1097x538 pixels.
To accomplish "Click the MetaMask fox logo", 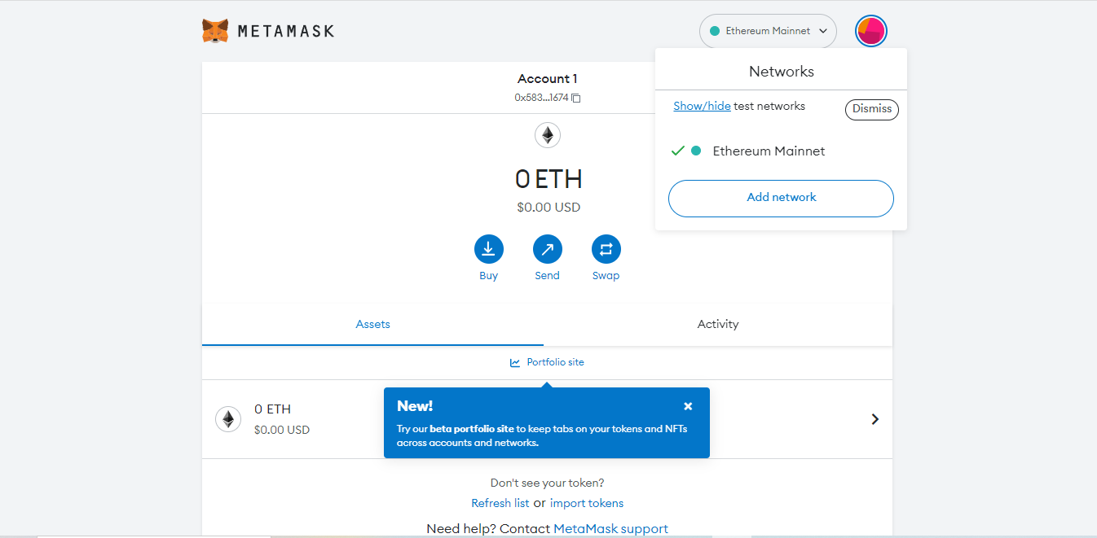I will (x=215, y=31).
